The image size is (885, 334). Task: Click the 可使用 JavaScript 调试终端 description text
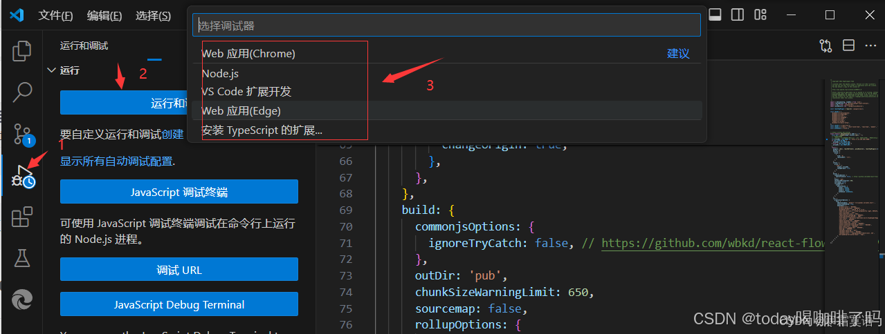178,231
